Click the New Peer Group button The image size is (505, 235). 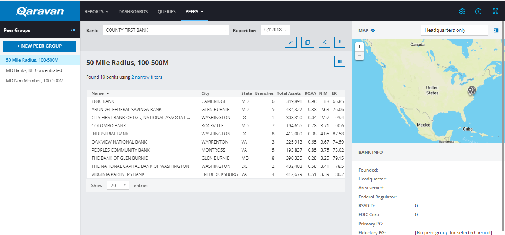(x=40, y=46)
